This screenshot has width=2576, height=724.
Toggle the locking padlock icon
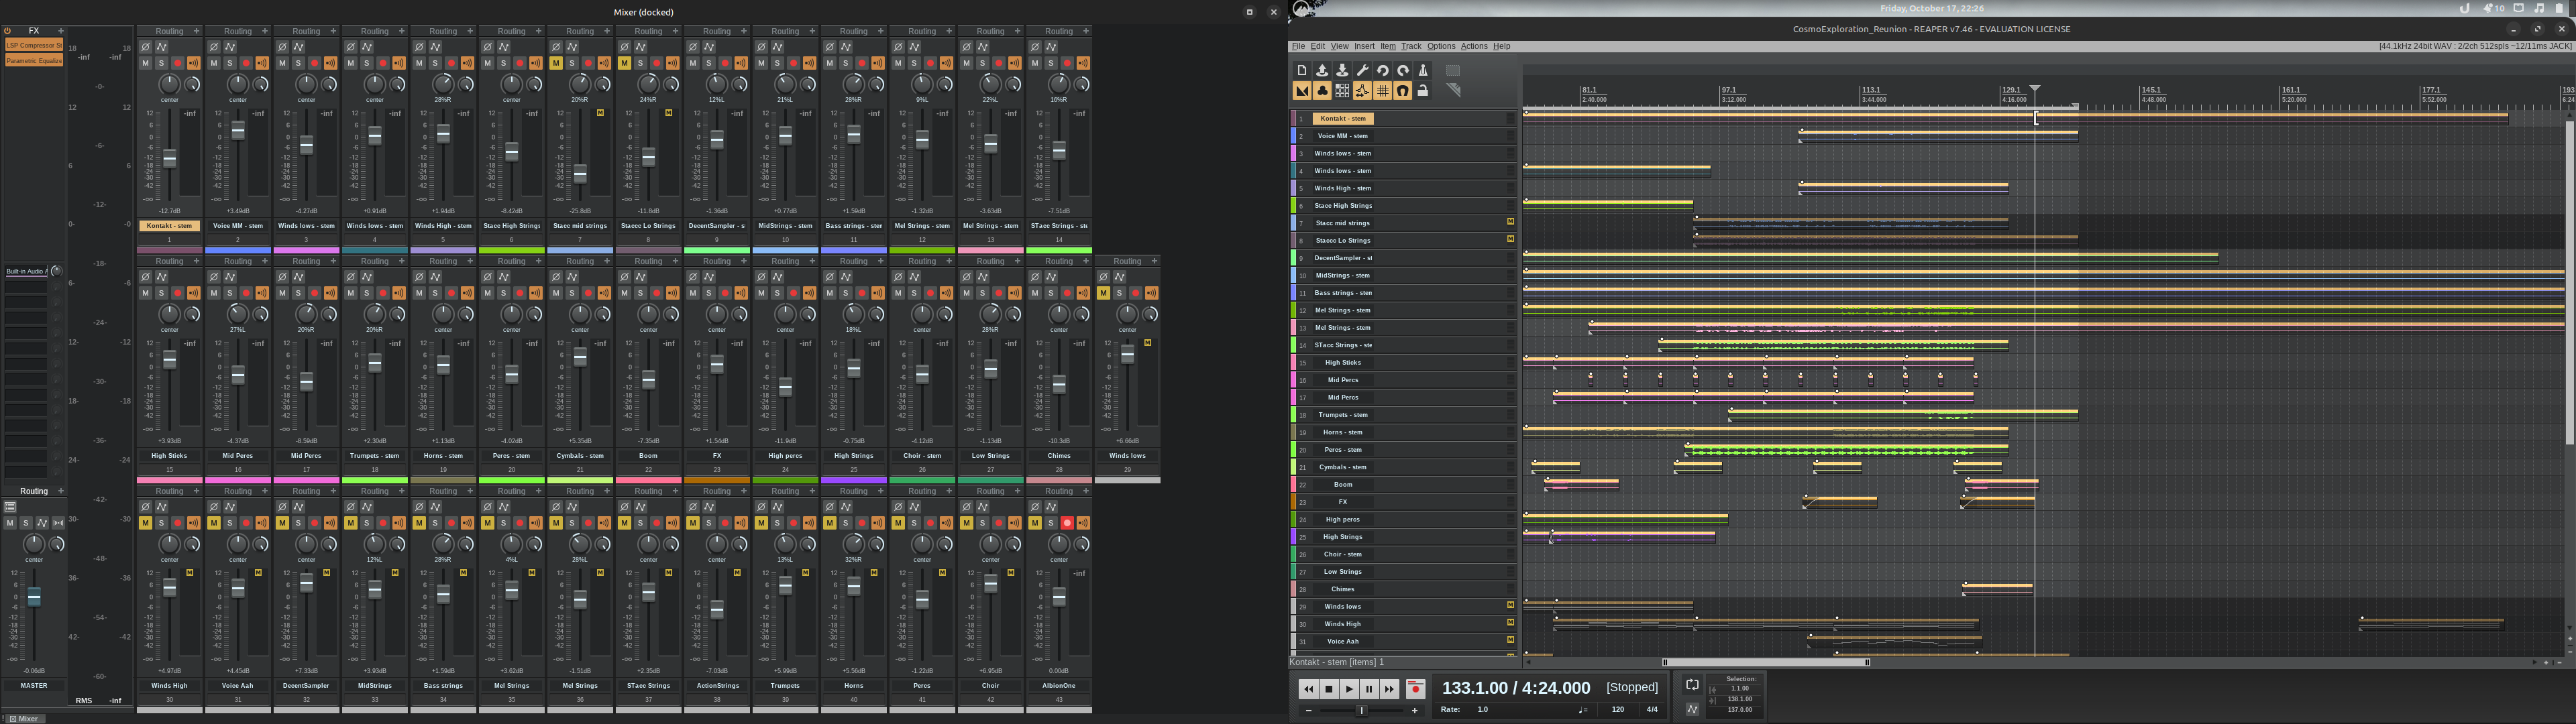(x=1423, y=91)
